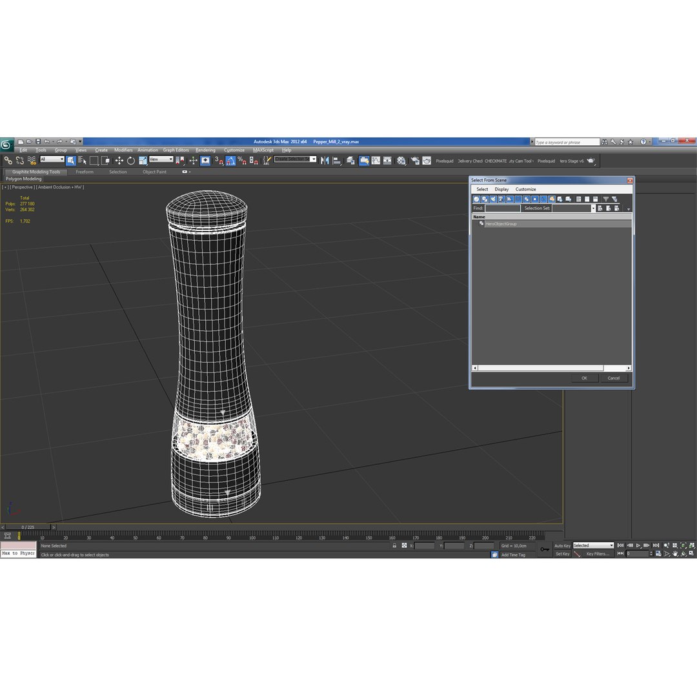Choose the Rectangular Selection Region tool
This screenshot has height=697, width=697.
(94, 161)
